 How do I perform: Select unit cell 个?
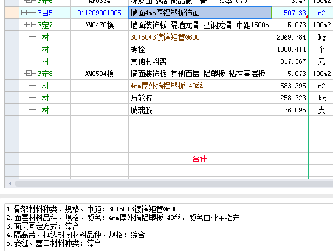[321, 49]
